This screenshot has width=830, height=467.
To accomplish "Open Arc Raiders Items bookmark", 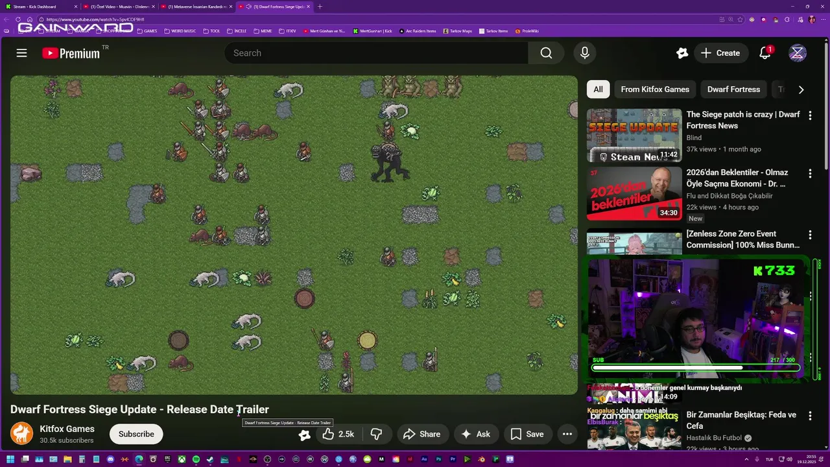I will 418,31.
